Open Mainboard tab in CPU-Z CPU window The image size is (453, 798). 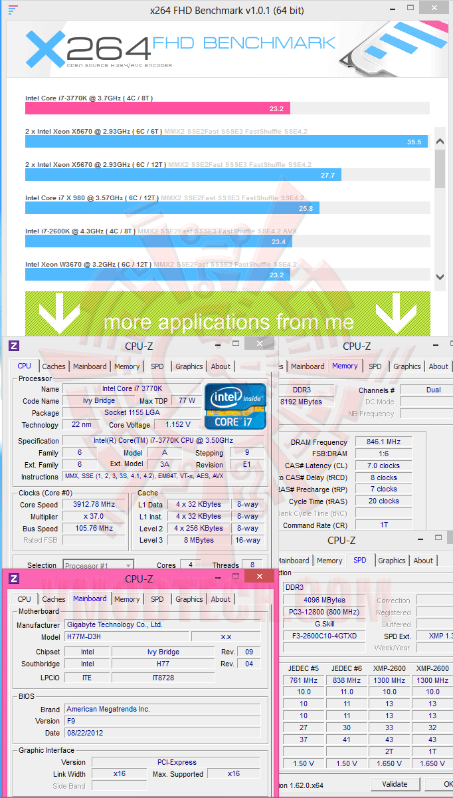click(90, 366)
